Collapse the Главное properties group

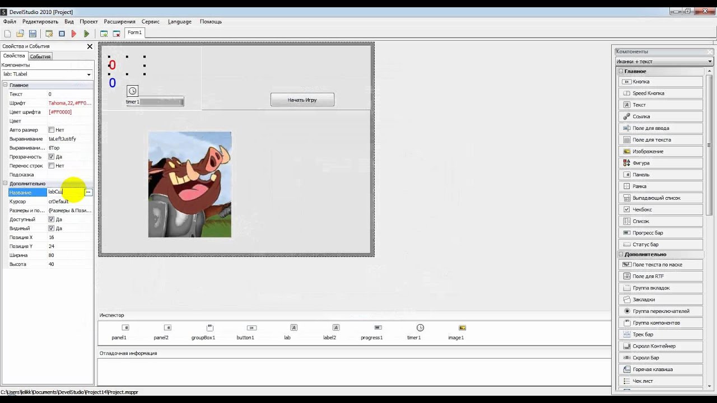coord(5,85)
